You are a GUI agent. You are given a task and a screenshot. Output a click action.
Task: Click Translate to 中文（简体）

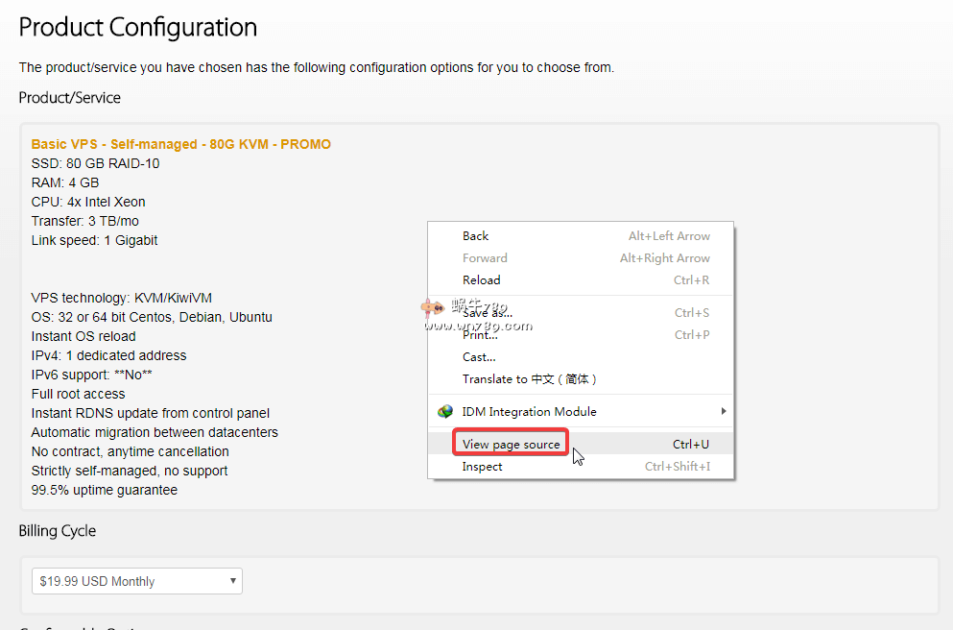pyautogui.click(x=530, y=379)
